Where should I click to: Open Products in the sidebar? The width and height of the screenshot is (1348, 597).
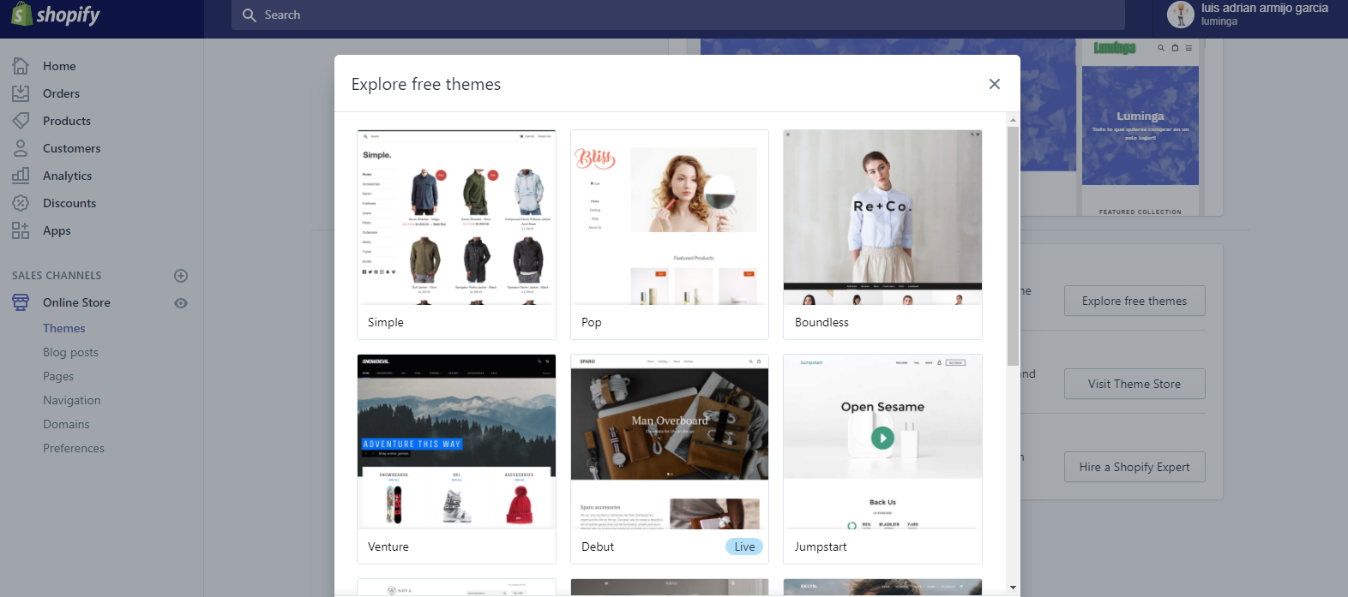67,121
